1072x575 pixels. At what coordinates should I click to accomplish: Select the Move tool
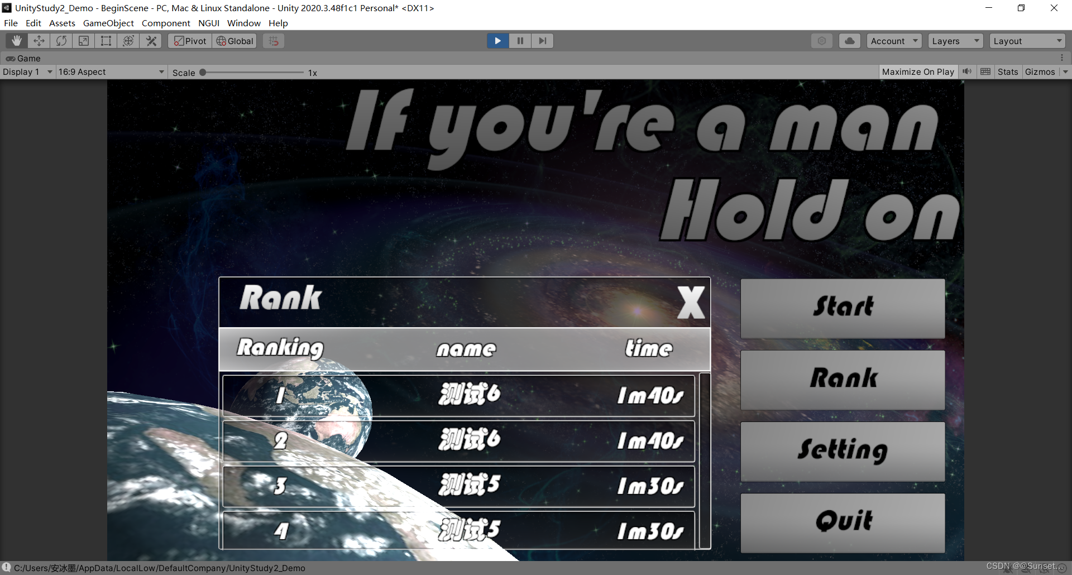coord(39,41)
